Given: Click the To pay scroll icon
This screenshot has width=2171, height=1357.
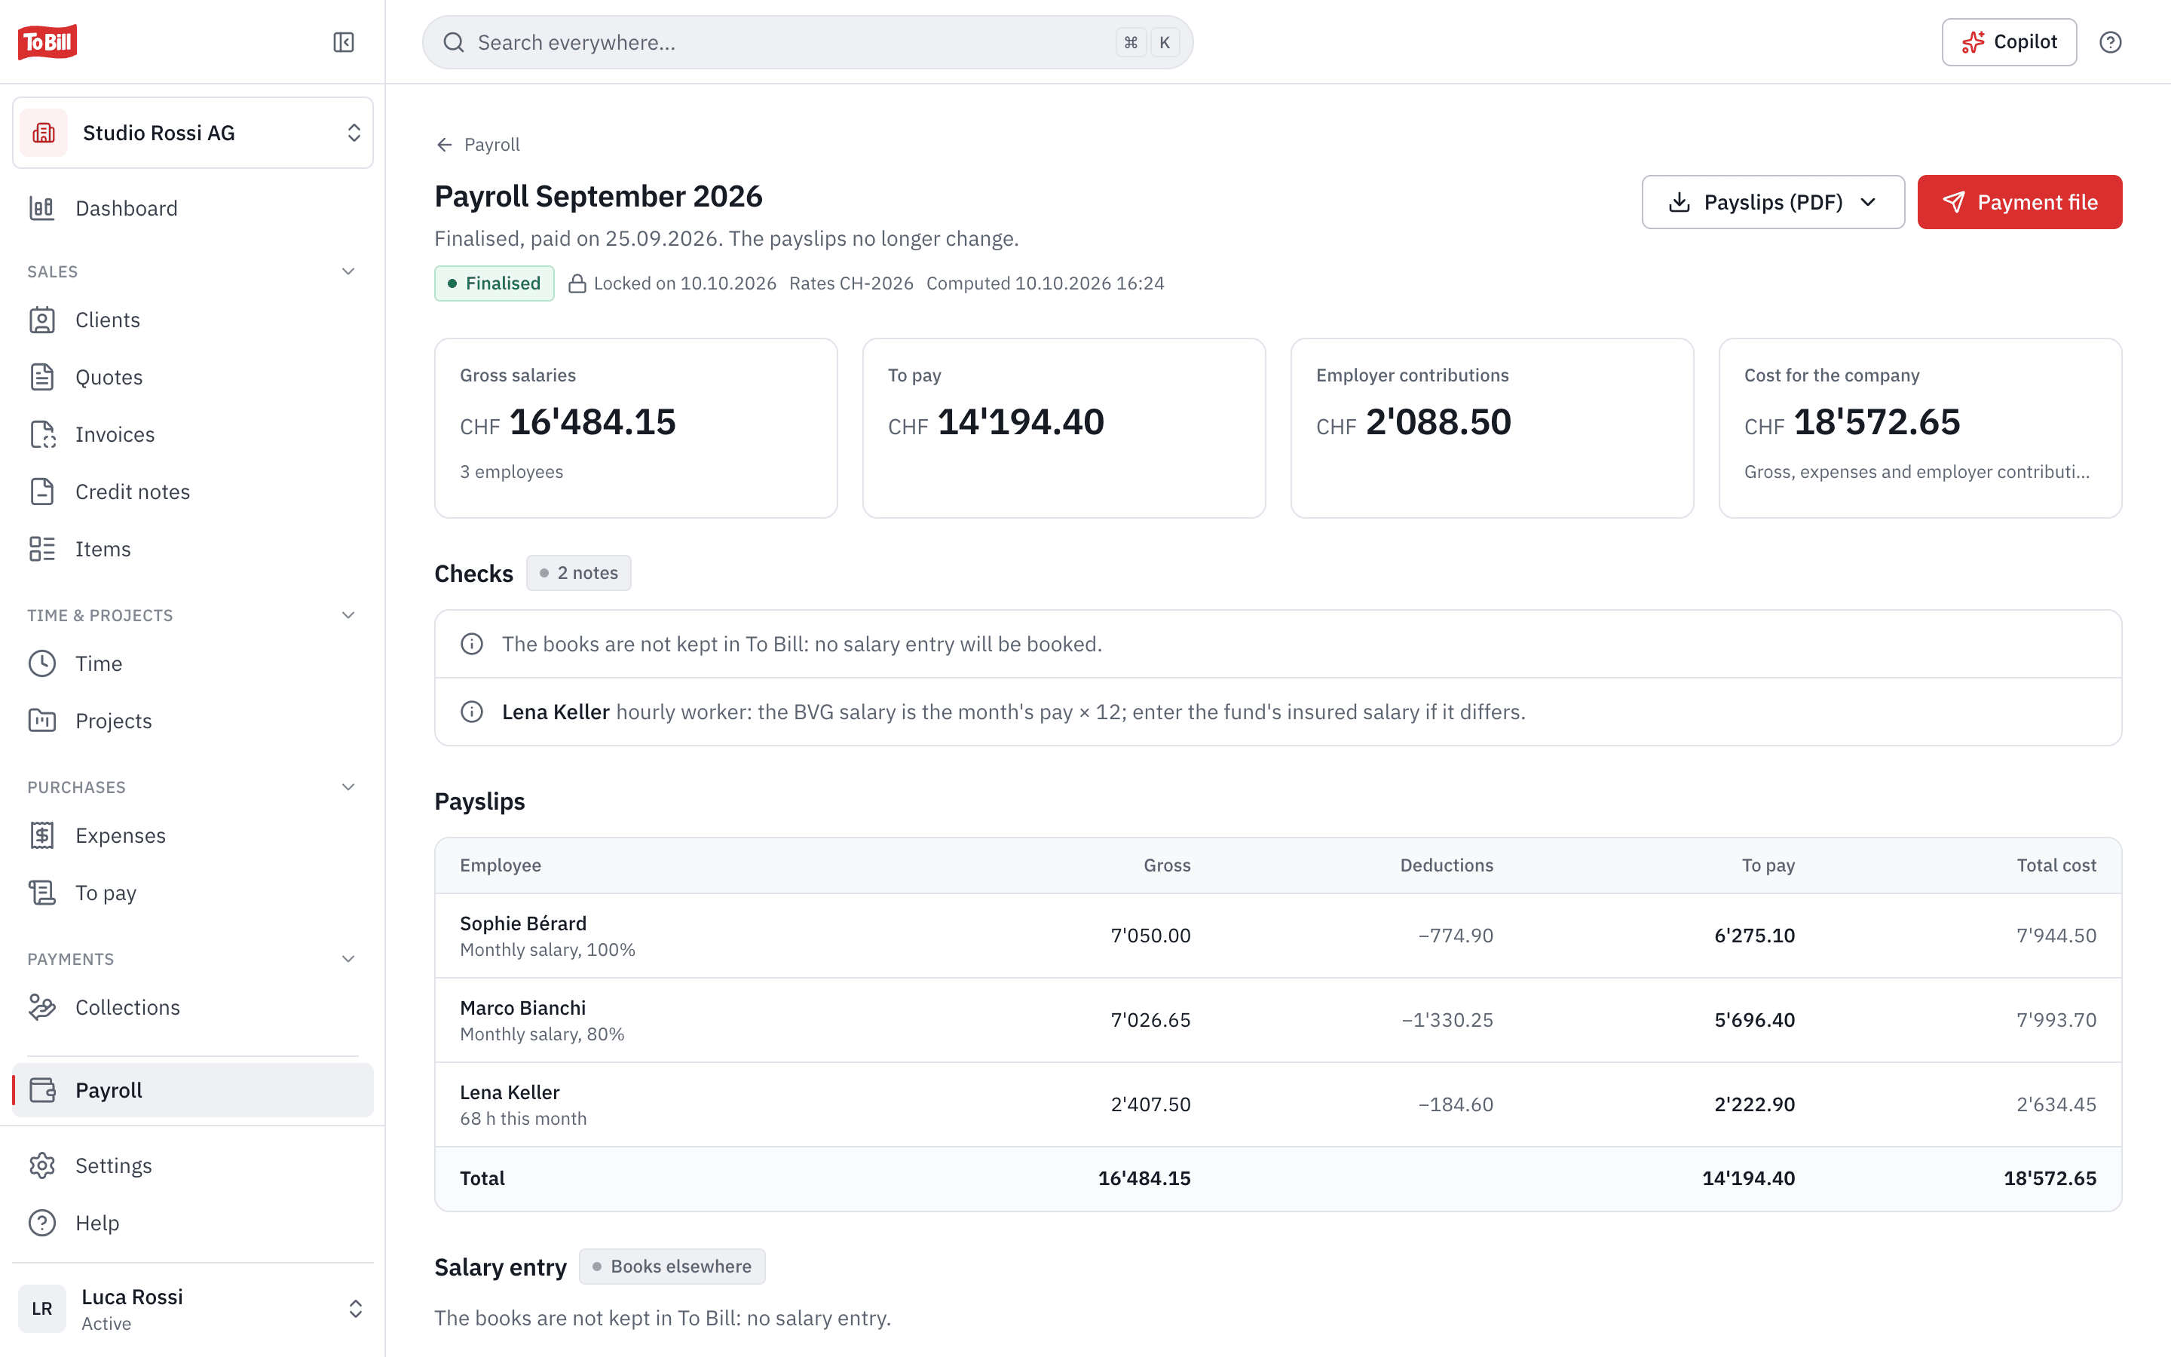Looking at the screenshot, I should click(42, 893).
